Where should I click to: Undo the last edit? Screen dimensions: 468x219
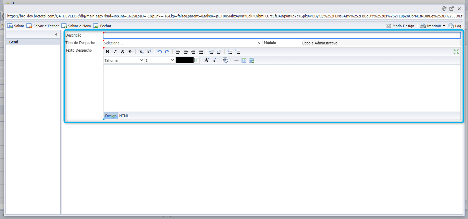pyautogui.click(x=160, y=52)
